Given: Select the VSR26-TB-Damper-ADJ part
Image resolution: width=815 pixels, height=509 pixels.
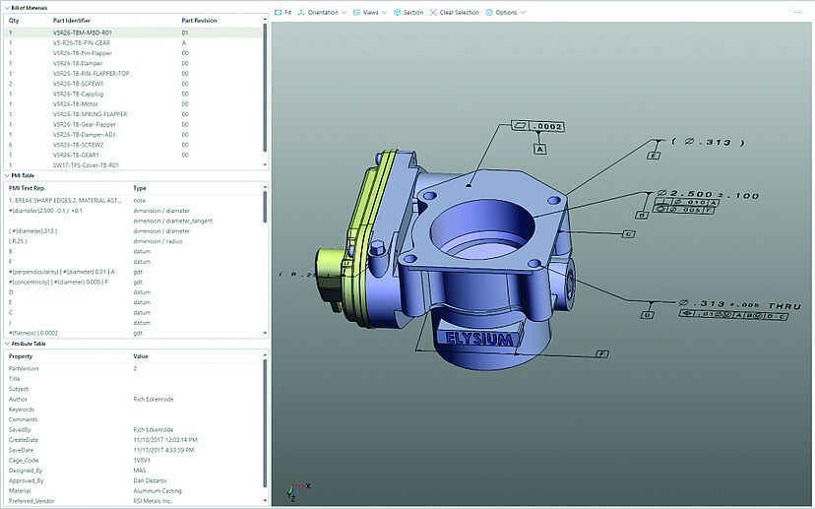Looking at the screenshot, I should coord(133,134).
